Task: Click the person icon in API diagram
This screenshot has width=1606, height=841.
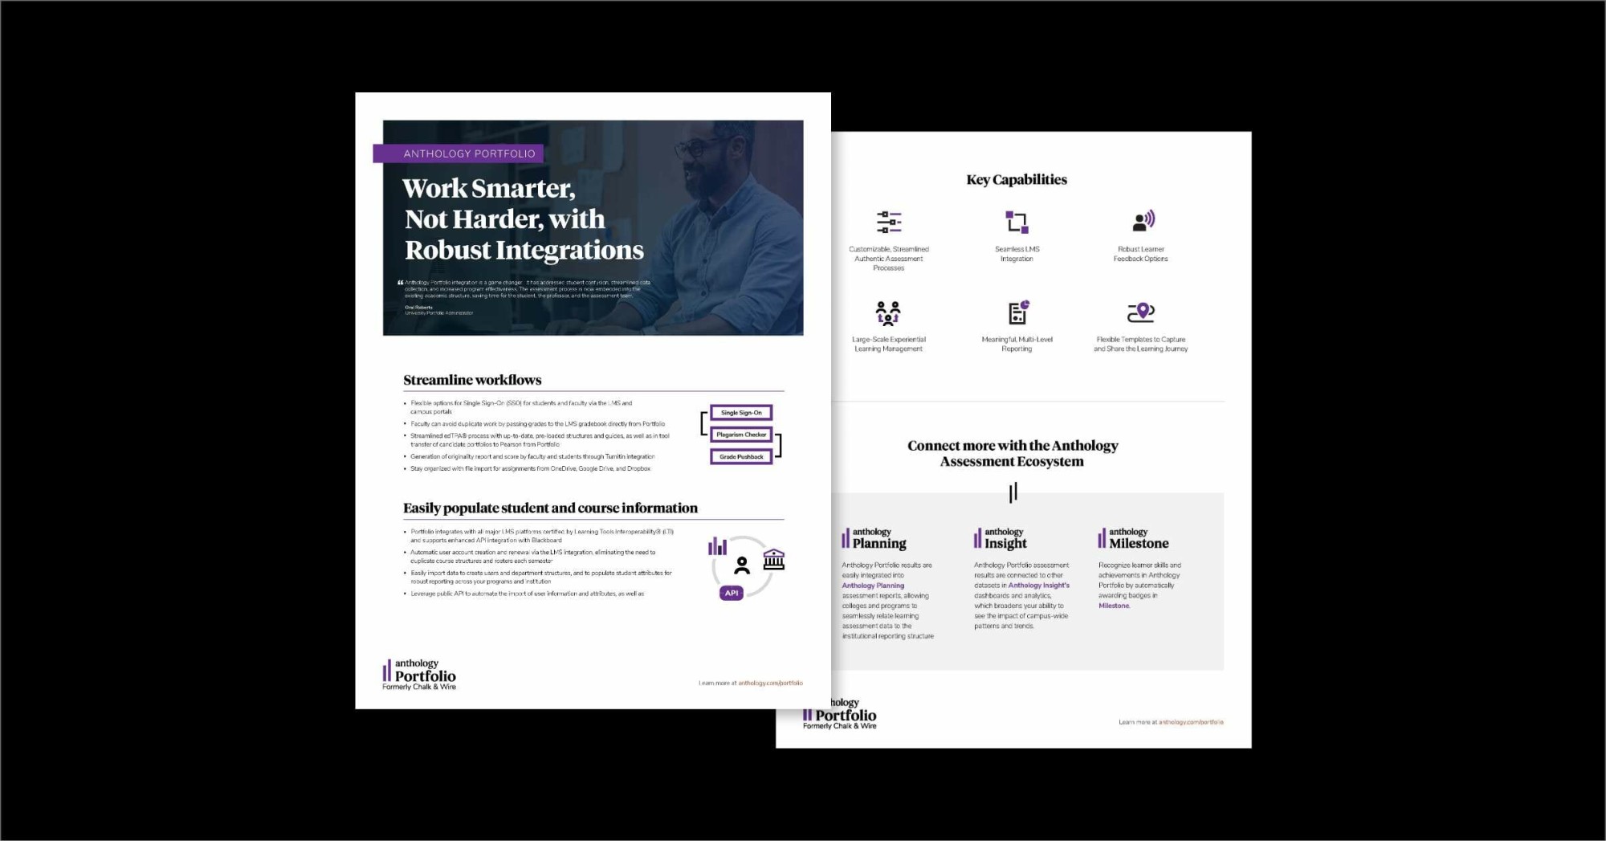Action: [x=742, y=565]
